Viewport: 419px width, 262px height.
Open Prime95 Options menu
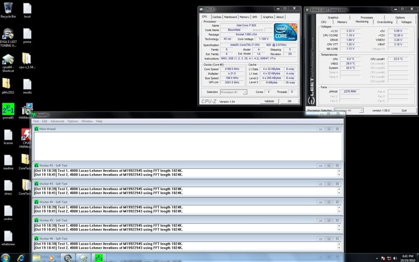click(x=72, y=121)
